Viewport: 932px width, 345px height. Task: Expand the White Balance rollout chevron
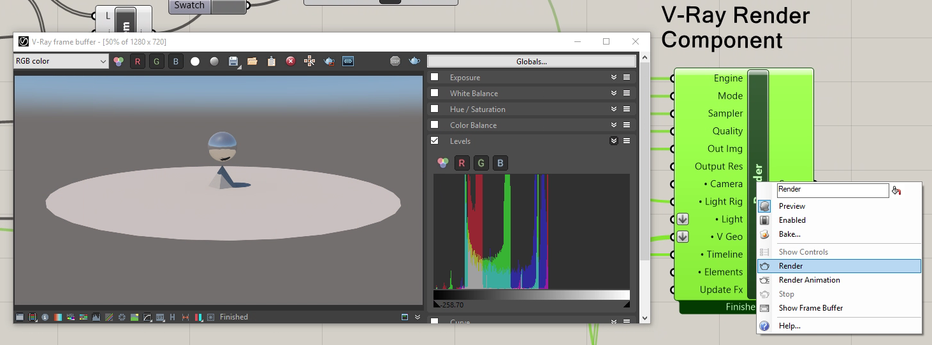[614, 93]
